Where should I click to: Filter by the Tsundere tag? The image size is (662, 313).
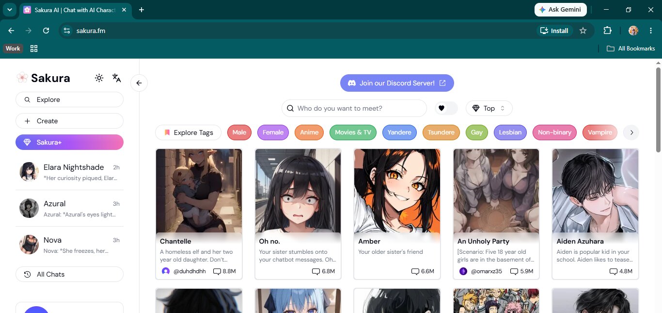[441, 132]
